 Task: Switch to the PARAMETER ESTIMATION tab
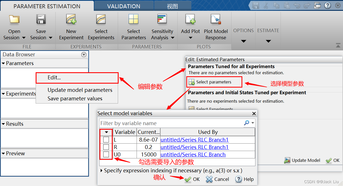[x=47, y=6]
